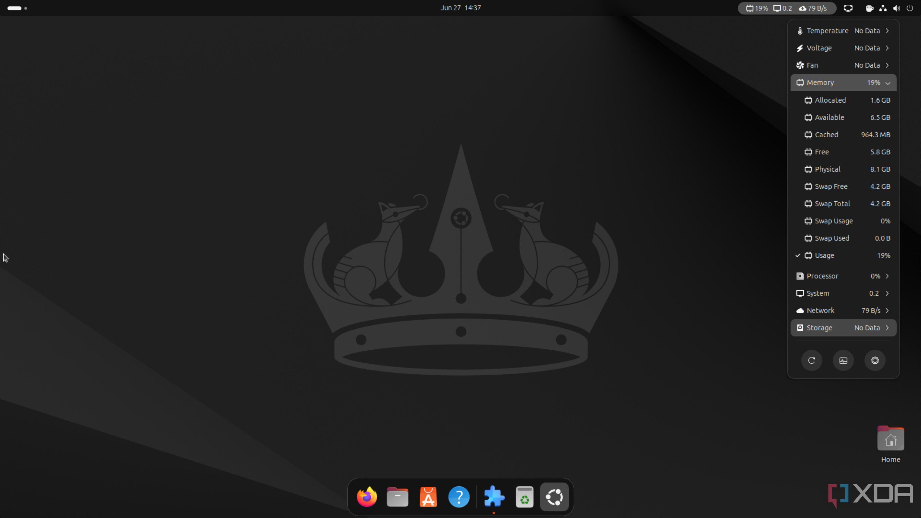Screen dimensions: 921x518
Task: Click the date and time clock
Action: [x=461, y=8]
